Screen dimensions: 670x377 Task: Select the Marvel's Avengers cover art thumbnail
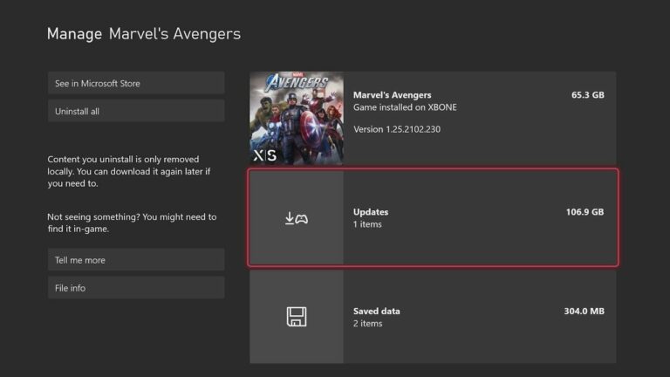pyautogui.click(x=297, y=119)
